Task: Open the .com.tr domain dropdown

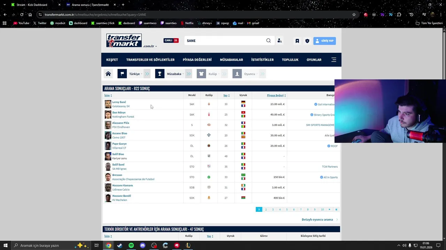Action: coord(150,46)
